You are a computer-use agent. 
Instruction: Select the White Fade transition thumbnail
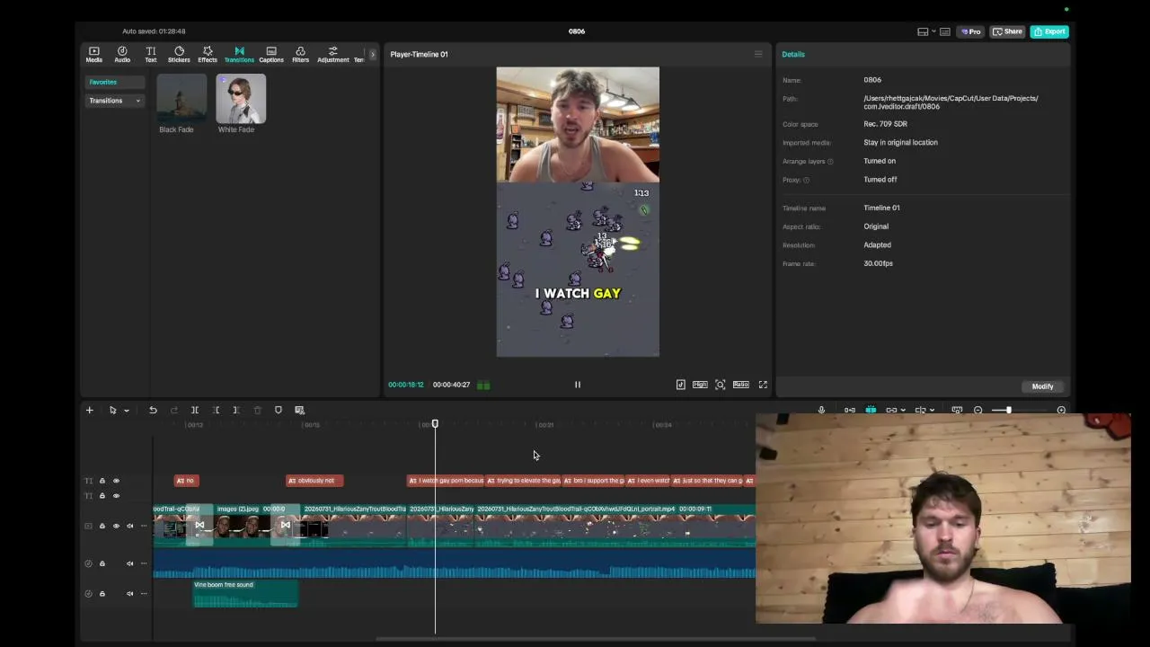[241, 98]
